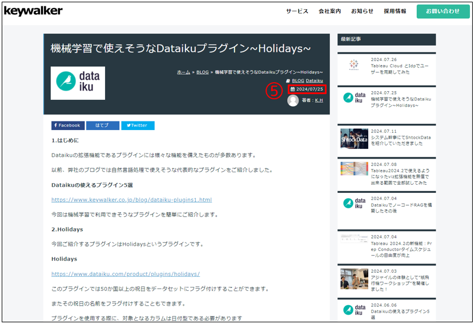Open Tableau Cloud とIdp sidebar article
Screen dimensions: 475x324
[400, 69]
